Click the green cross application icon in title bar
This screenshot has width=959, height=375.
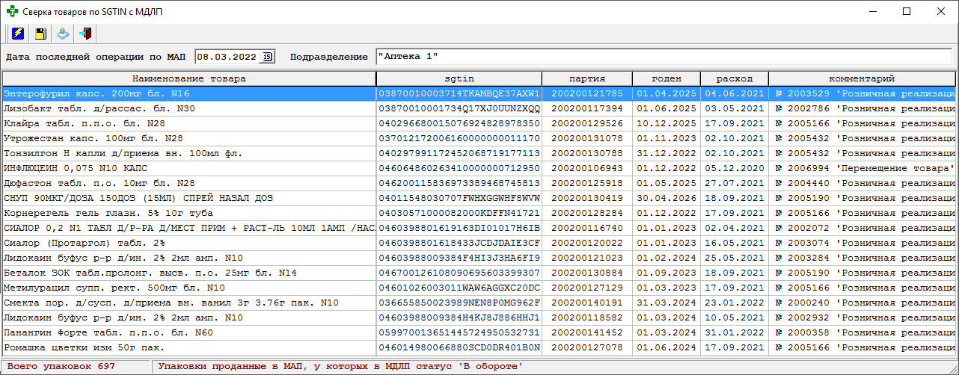pyautogui.click(x=11, y=11)
